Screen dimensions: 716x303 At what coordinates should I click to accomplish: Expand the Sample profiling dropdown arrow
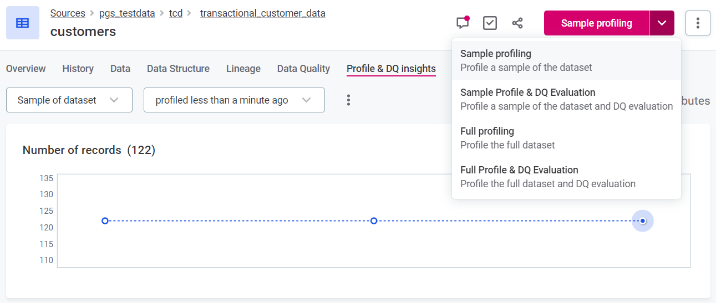click(x=662, y=23)
